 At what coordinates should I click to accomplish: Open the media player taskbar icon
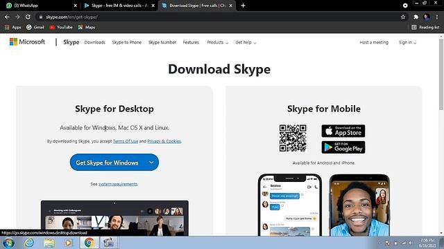click(x=68, y=243)
